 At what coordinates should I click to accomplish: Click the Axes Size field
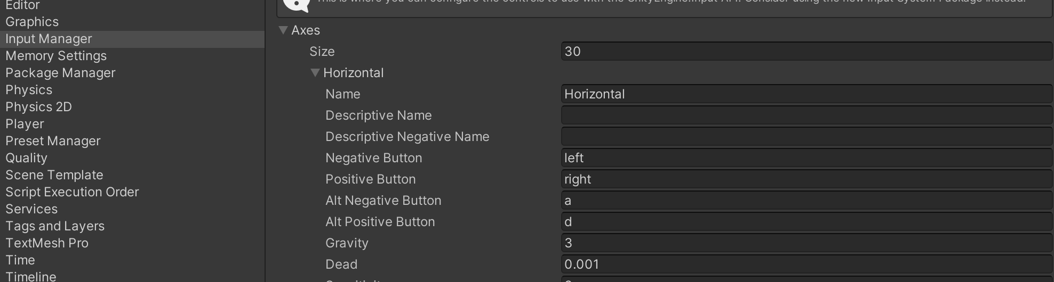tap(805, 52)
